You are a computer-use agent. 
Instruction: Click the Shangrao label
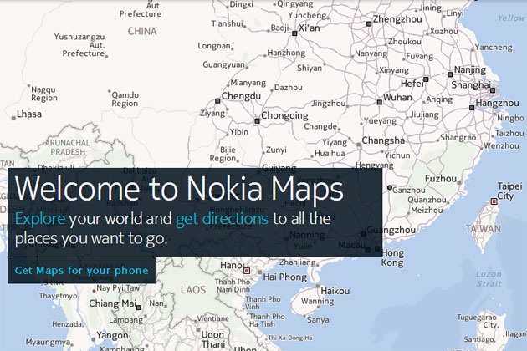(x=458, y=137)
